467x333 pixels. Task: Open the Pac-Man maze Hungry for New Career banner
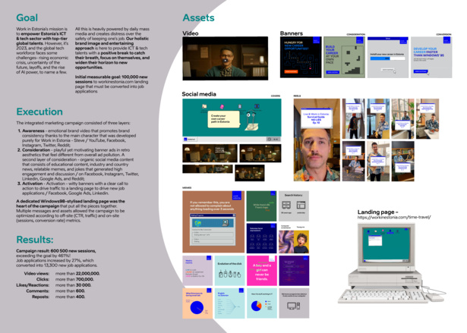pyautogui.click(x=301, y=57)
